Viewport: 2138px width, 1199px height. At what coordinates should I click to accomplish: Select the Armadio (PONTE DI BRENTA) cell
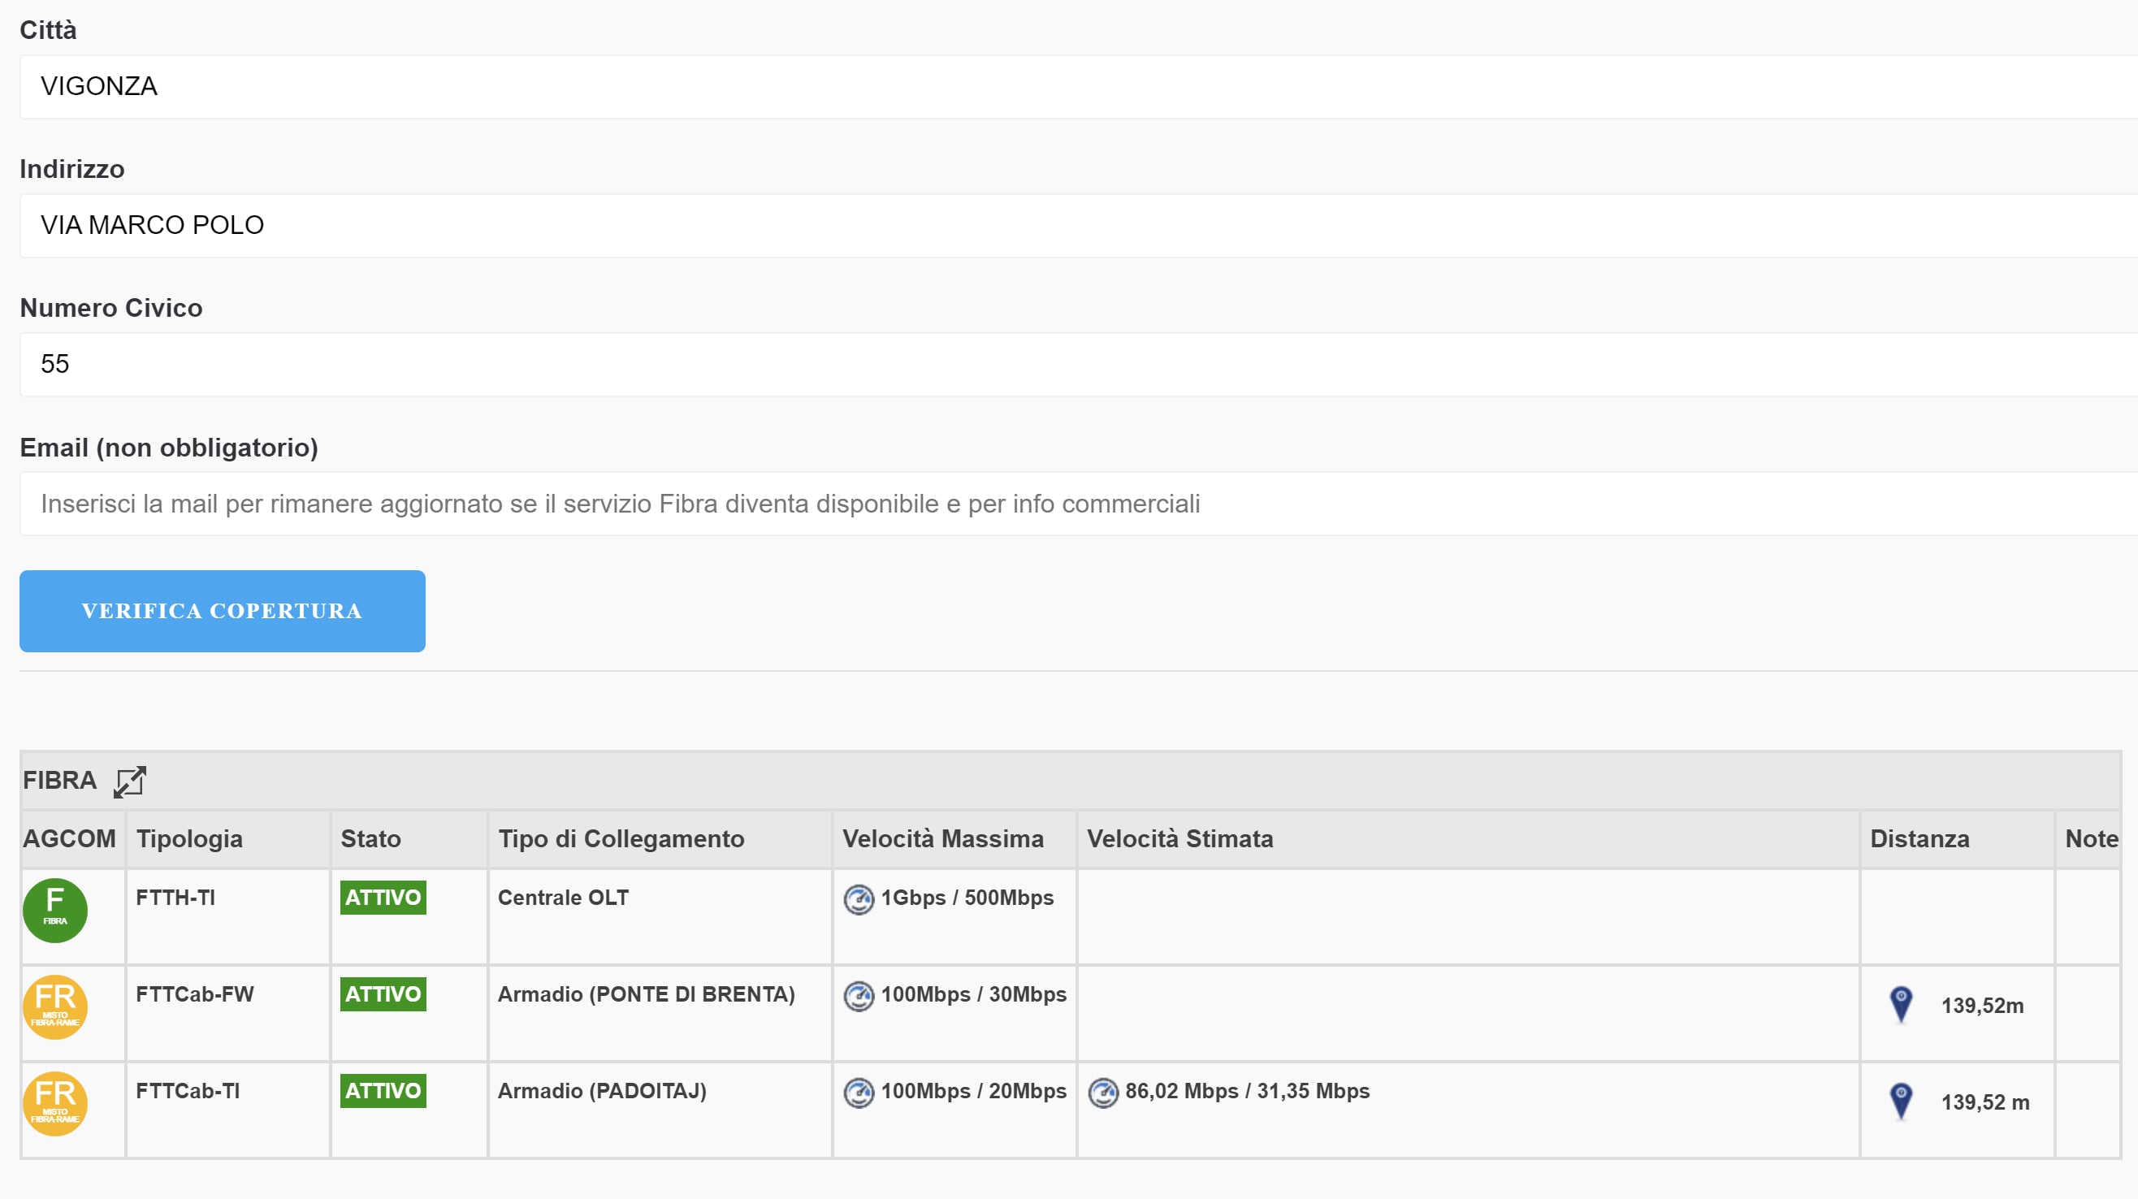(x=646, y=994)
